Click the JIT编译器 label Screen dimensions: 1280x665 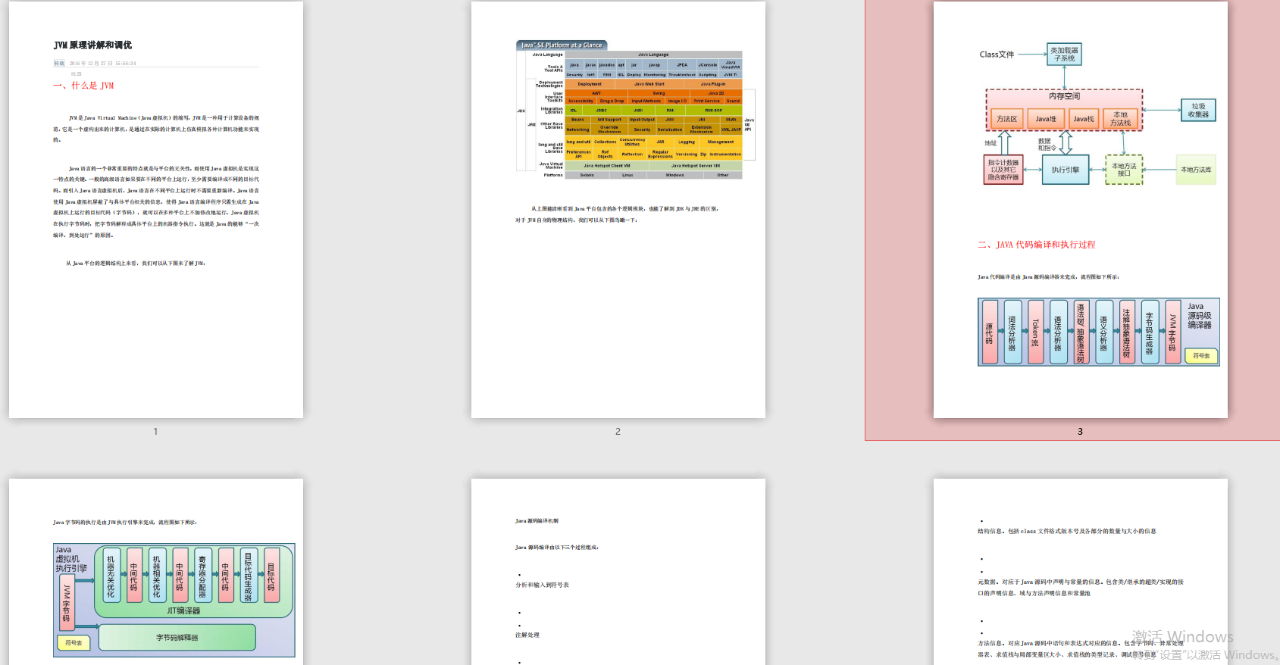[x=184, y=610]
